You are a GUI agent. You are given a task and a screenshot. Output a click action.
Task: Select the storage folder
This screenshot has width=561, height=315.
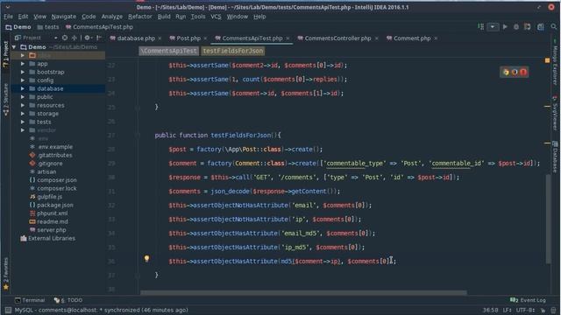[47, 114]
